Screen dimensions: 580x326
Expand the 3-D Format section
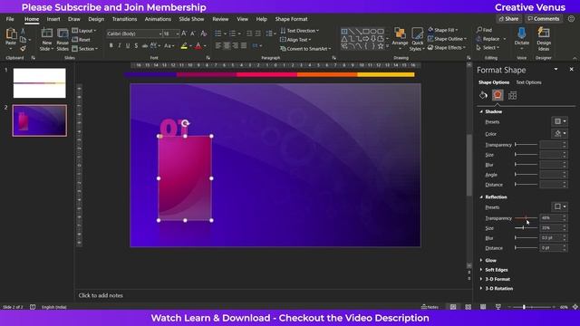(481, 279)
